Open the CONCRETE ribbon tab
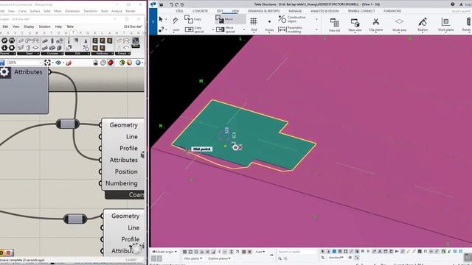 click(x=200, y=11)
